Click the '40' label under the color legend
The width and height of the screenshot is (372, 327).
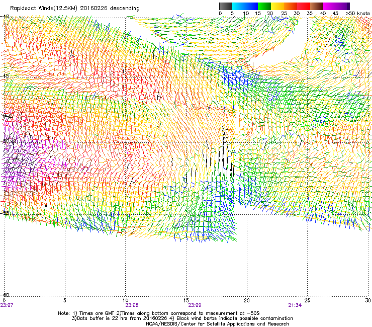(x=323, y=14)
